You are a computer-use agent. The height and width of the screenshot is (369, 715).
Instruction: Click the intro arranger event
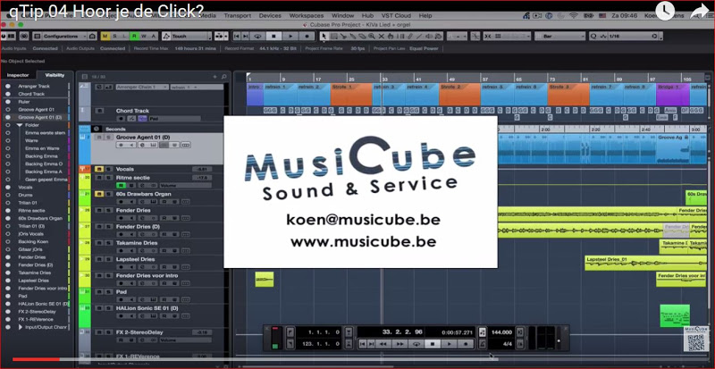click(x=255, y=95)
